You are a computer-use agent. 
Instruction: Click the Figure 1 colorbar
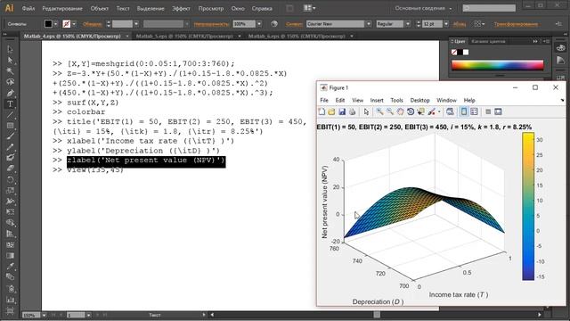point(528,206)
